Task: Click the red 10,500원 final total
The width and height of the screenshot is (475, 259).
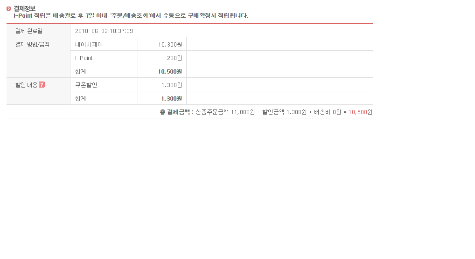Action: [360, 112]
